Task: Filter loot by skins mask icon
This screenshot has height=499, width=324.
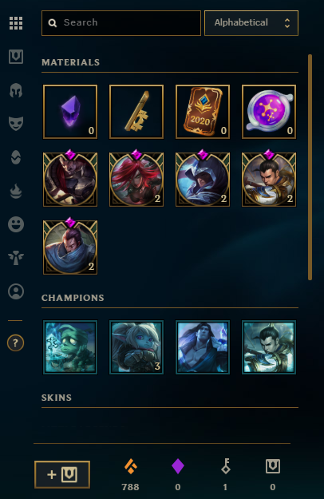Action: 16,124
